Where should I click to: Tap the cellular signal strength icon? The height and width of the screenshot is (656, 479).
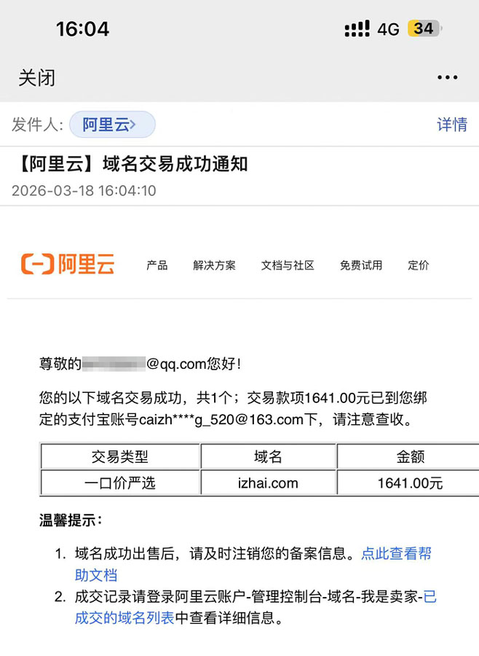pos(357,29)
